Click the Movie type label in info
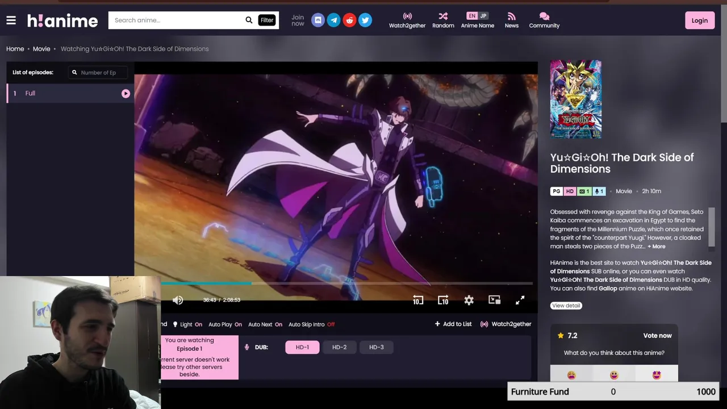The width and height of the screenshot is (727, 409). tap(624, 191)
